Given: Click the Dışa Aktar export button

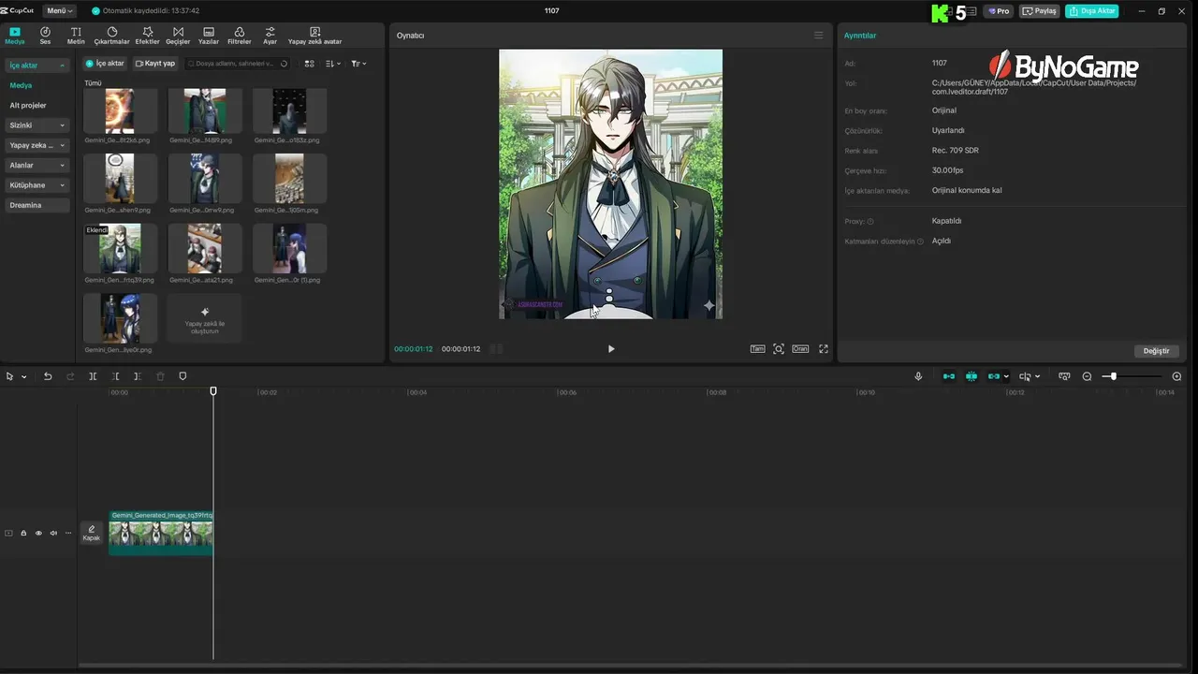Looking at the screenshot, I should 1091,11.
